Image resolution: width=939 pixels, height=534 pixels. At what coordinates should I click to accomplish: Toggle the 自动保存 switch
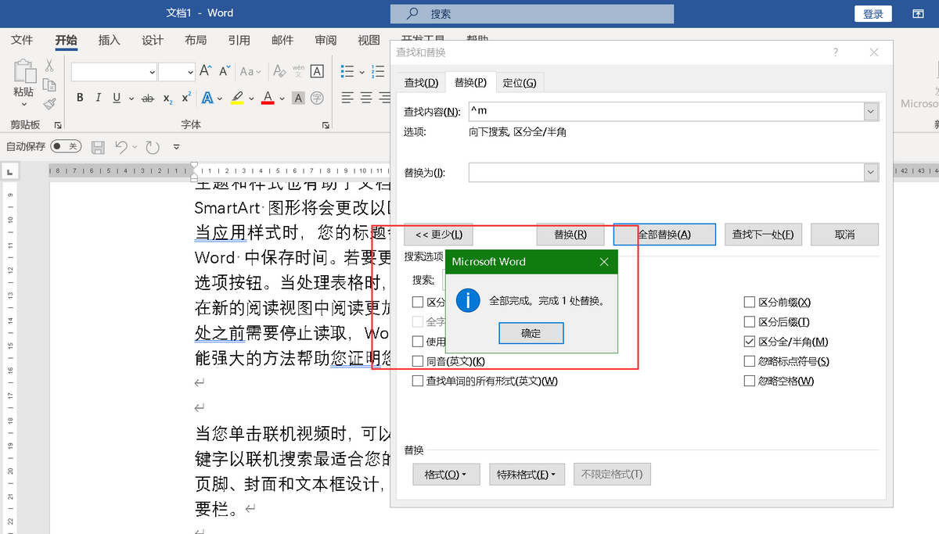(x=66, y=146)
